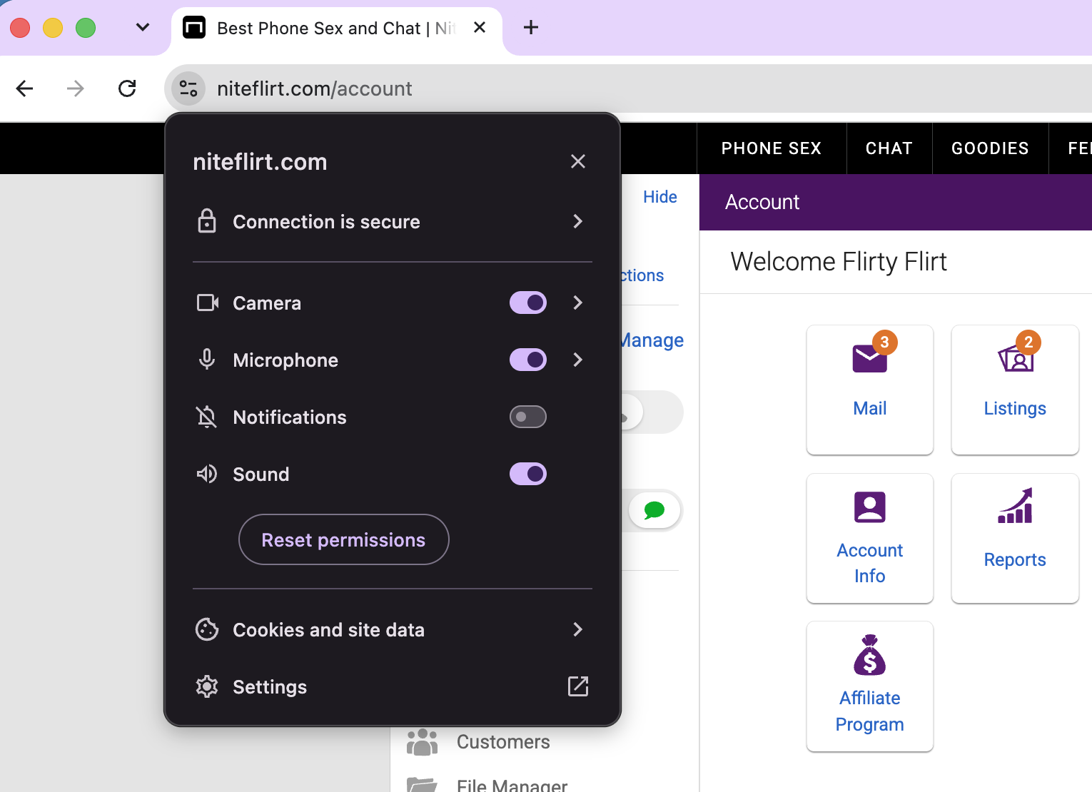Image resolution: width=1092 pixels, height=792 pixels.
Task: Close the Best Phone Sex and Chat tab
Action: [480, 28]
